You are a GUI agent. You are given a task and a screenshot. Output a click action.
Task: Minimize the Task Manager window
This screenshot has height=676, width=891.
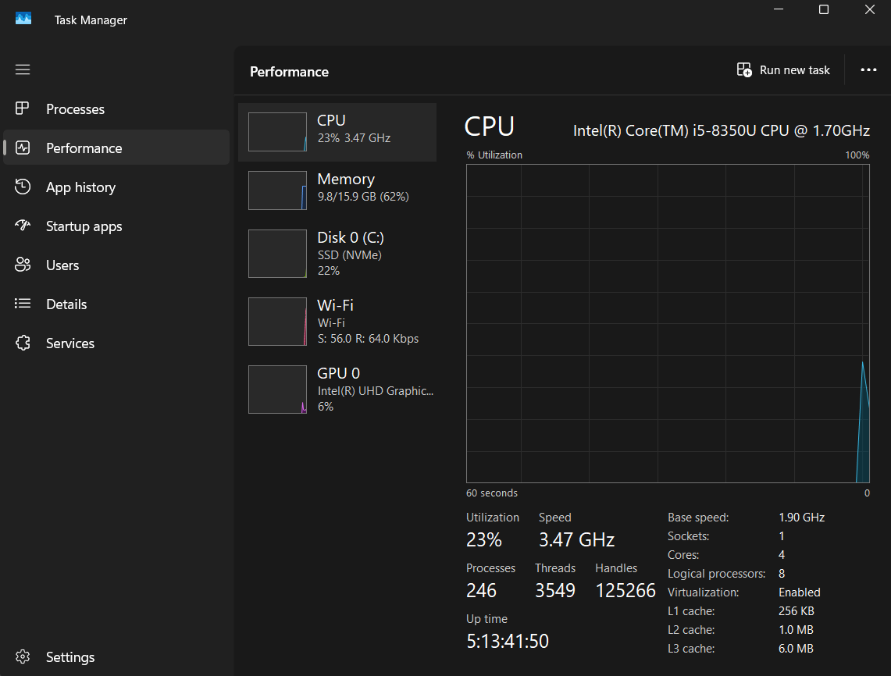tap(779, 9)
